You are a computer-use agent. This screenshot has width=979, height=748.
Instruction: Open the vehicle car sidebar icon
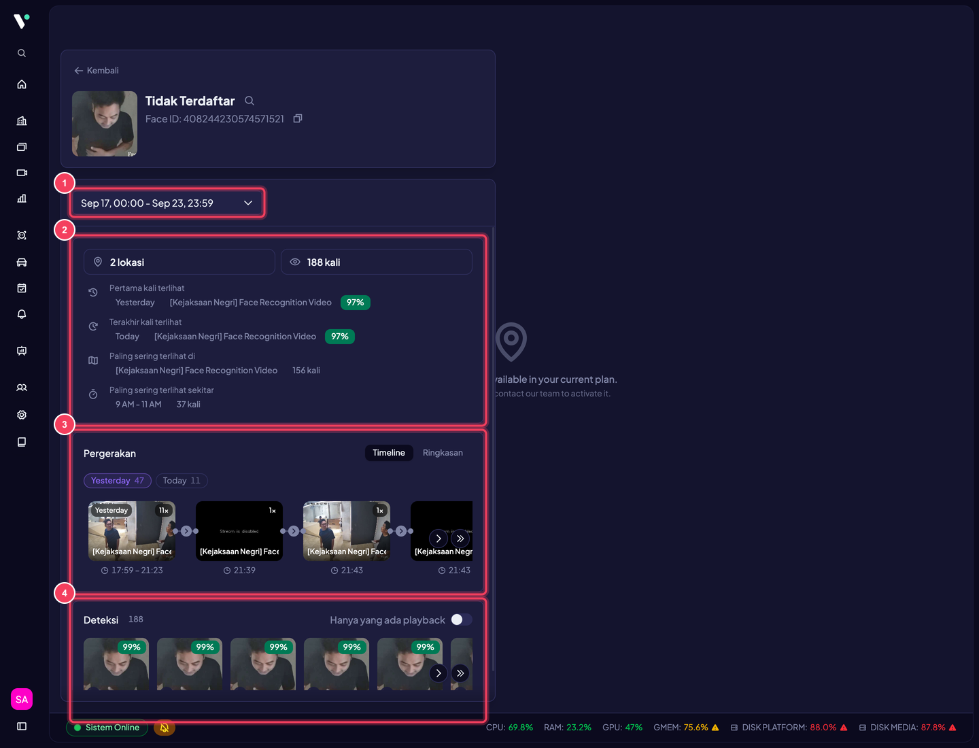22,262
